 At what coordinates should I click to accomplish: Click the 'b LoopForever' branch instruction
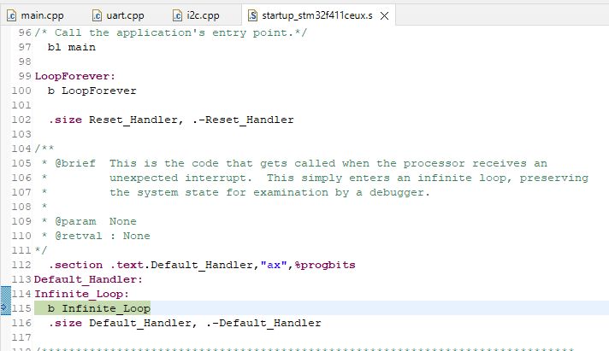tap(92, 91)
